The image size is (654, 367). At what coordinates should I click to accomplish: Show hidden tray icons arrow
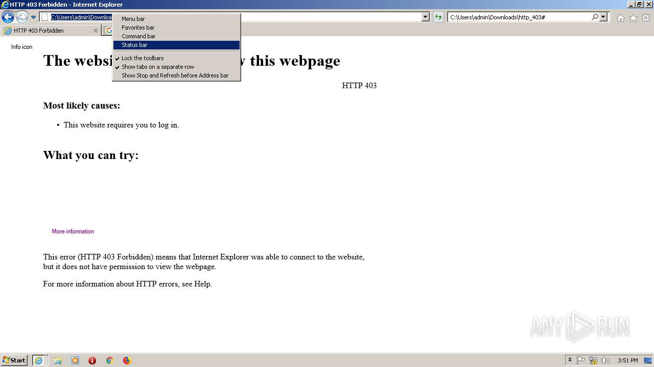[x=570, y=360]
